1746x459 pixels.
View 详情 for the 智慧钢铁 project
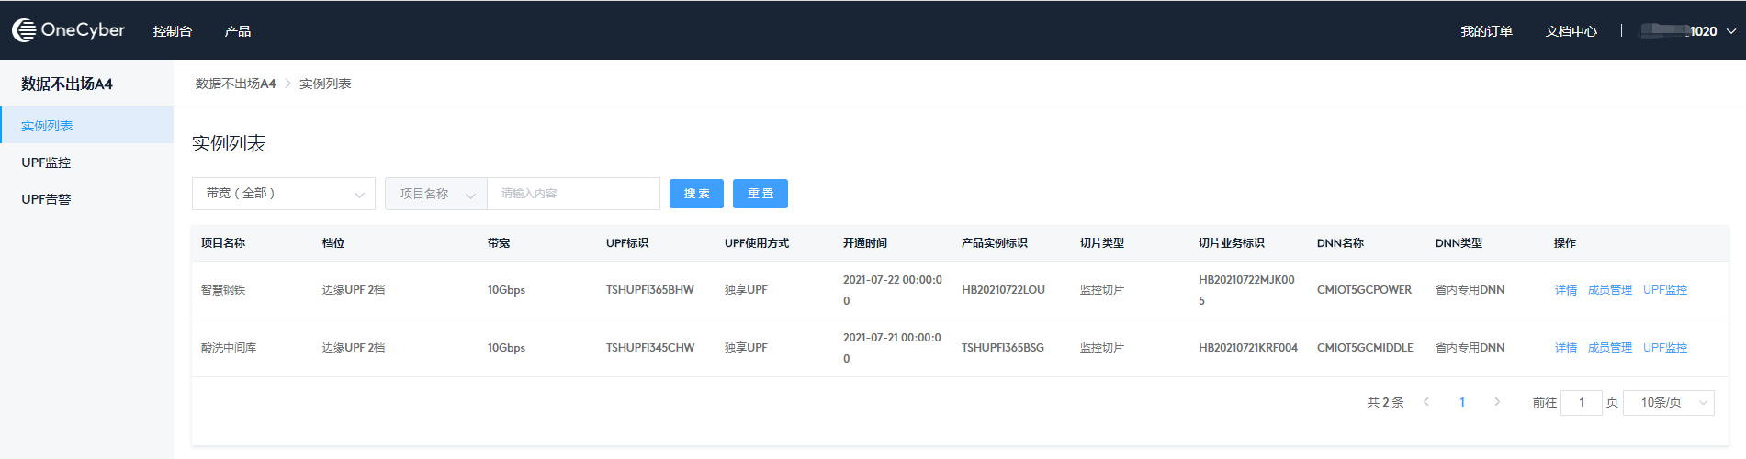(1565, 290)
